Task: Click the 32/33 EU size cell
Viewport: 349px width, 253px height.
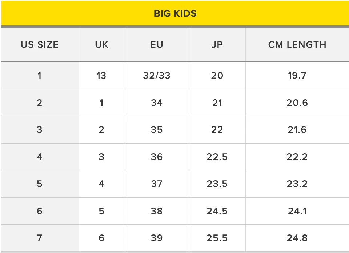Action: 157,76
